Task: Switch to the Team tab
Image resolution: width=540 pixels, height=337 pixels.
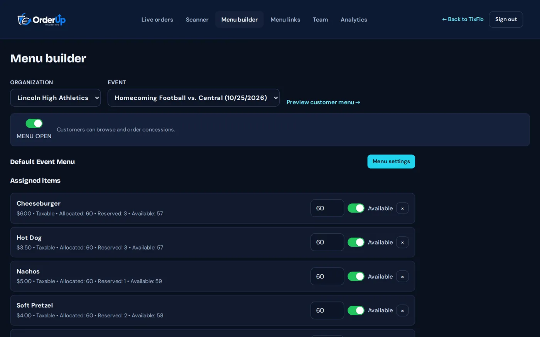Action: click(x=320, y=20)
